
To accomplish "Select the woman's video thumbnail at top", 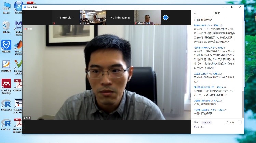I will point(147,17).
